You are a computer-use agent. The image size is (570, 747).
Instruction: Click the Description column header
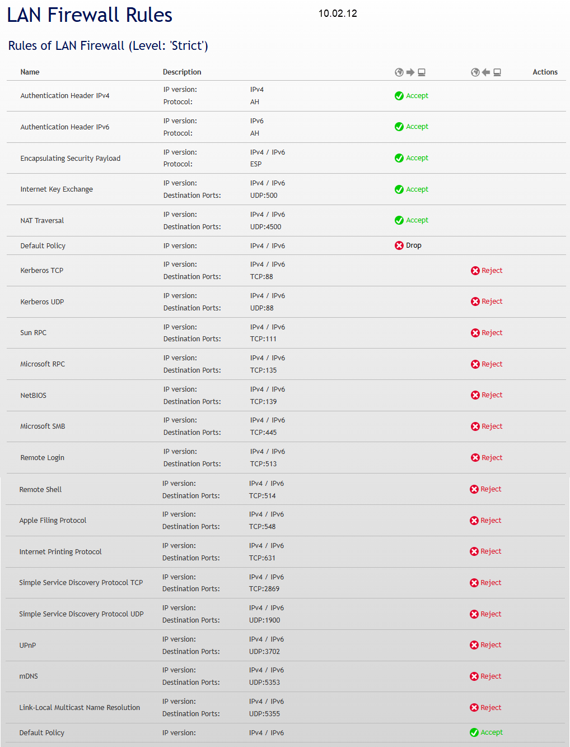point(182,72)
